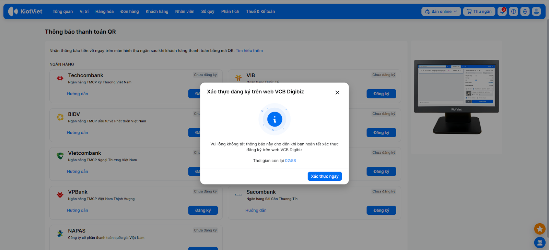Open the Vị trí menu
Image resolution: width=549 pixels, height=250 pixels.
click(84, 11)
